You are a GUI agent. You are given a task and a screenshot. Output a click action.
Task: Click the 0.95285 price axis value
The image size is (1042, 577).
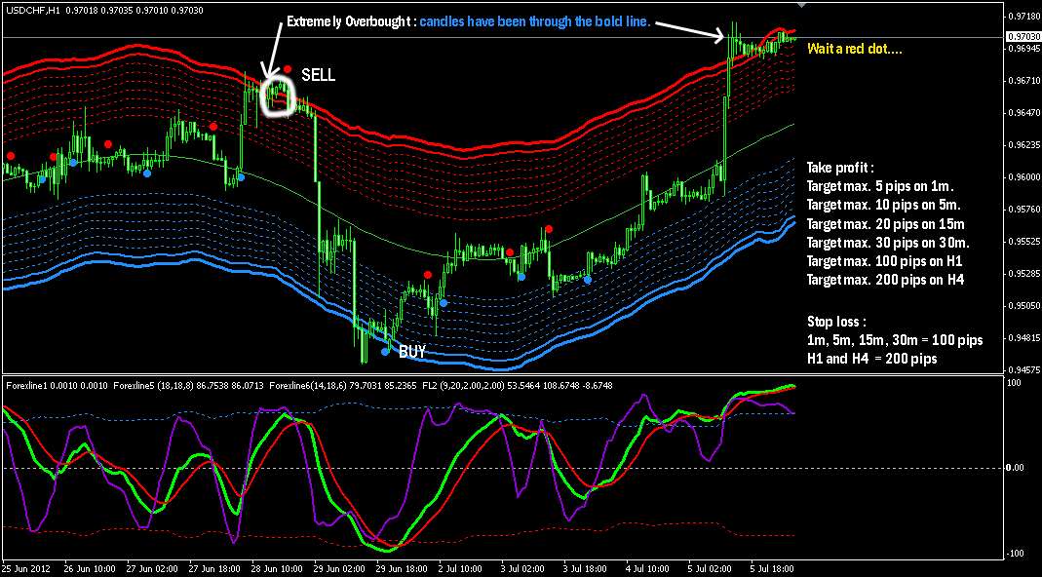pos(1024,273)
